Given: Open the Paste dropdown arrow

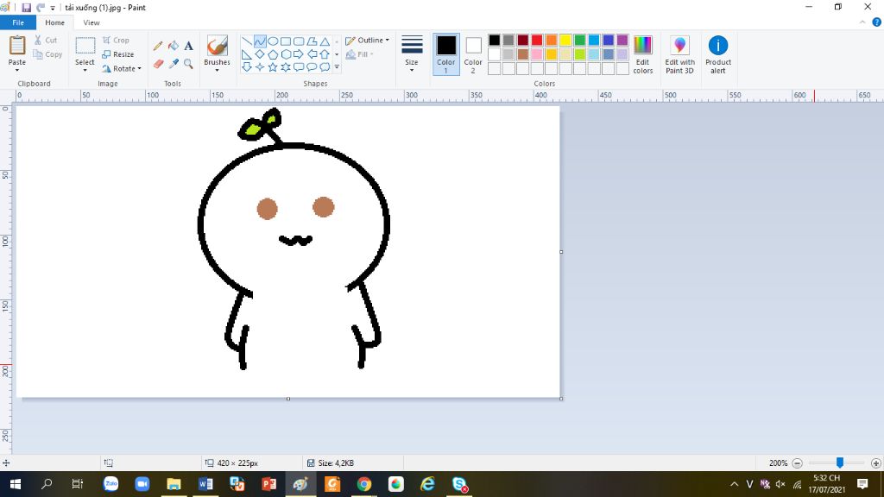Looking at the screenshot, I should (17, 71).
